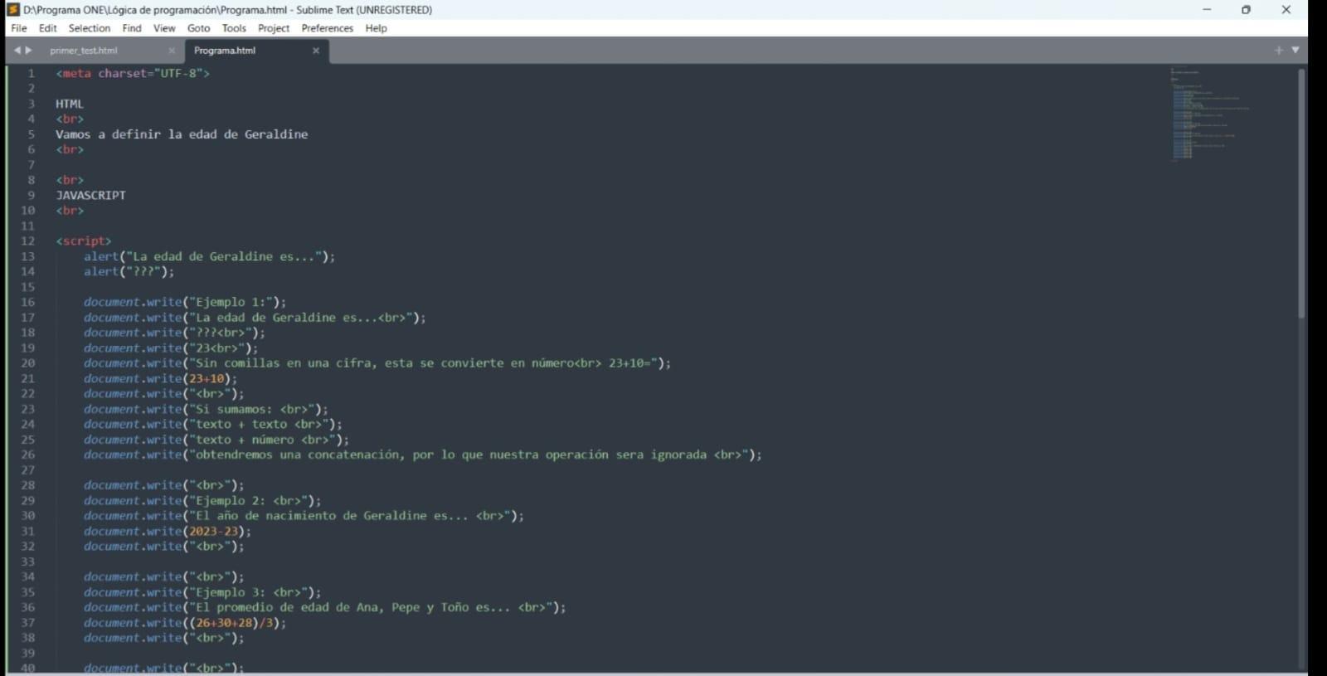
Task: Switch to the primer_test.html tab
Action: [84, 51]
